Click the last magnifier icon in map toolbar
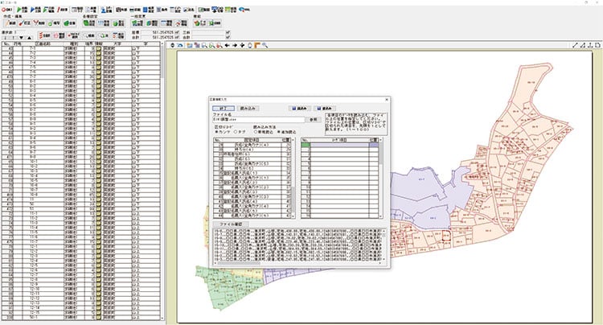Screen dimensions: 603x325 [265, 45]
